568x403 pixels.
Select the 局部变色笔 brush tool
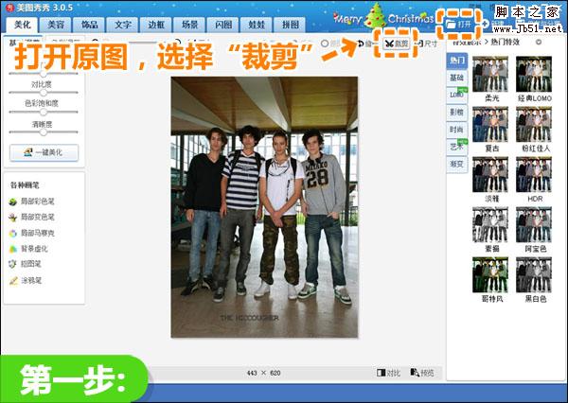click(x=32, y=217)
